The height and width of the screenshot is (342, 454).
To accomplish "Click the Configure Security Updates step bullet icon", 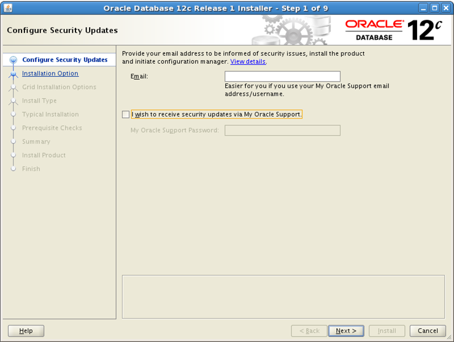I will coord(13,60).
